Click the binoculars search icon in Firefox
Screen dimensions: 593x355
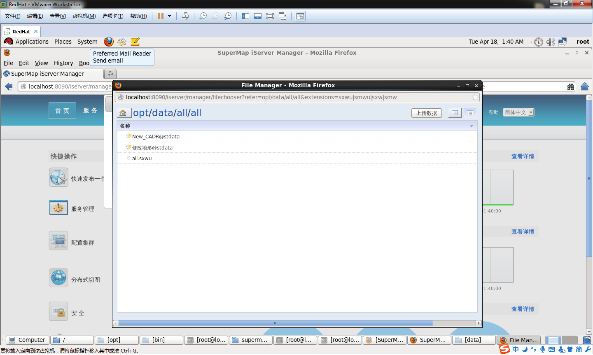[x=571, y=86]
